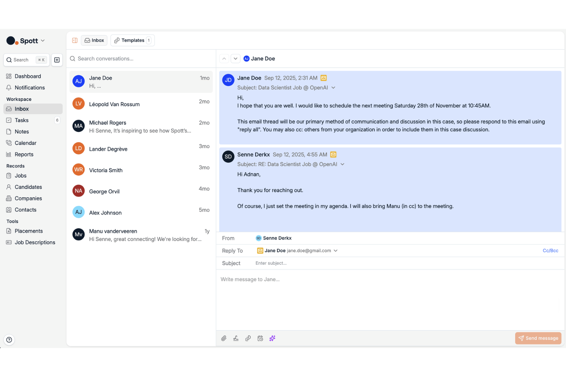566x377 pixels.
Task: Click the Search conversations field
Action: click(141, 59)
